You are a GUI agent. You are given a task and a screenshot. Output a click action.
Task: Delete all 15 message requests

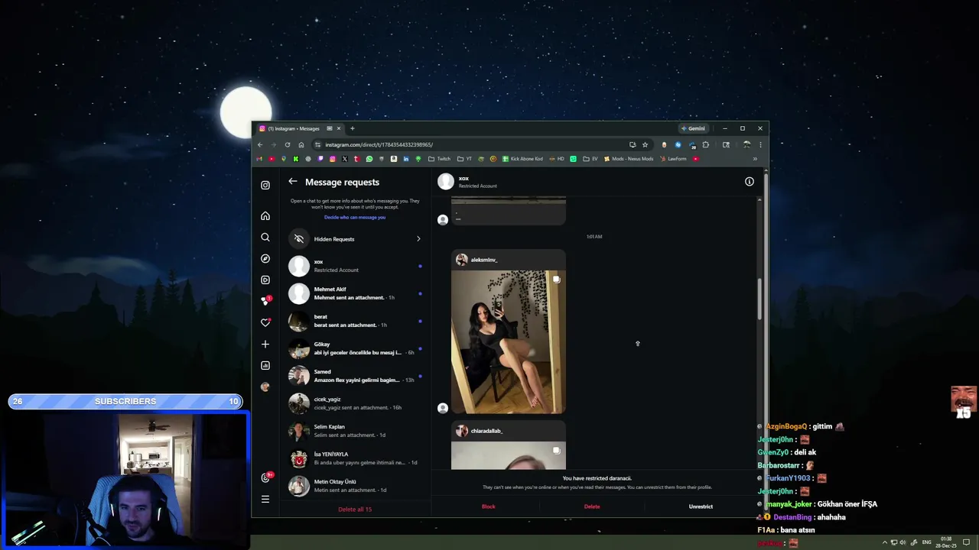point(355,510)
